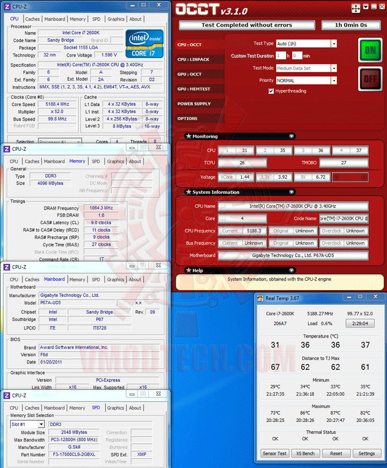
Task: Maximize the Real Temp window
Action: pyautogui.click(x=360, y=297)
